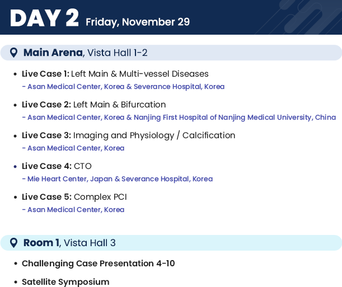This screenshot has width=342, height=287.
Task: Open Live Case 2: Left Main & Bifurcation
Action: 94,105
